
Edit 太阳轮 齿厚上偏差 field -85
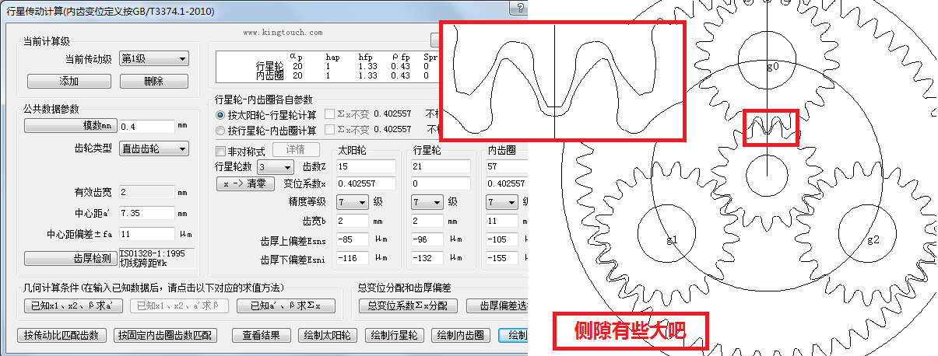tap(352, 239)
